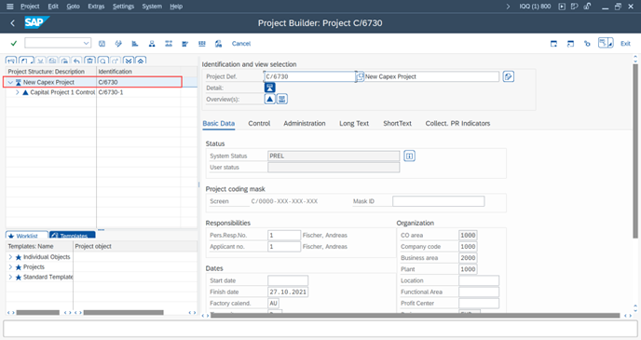This screenshot has height=340, width=641.
Task: Click the trash delete icon above project tree
Action: coord(90,61)
